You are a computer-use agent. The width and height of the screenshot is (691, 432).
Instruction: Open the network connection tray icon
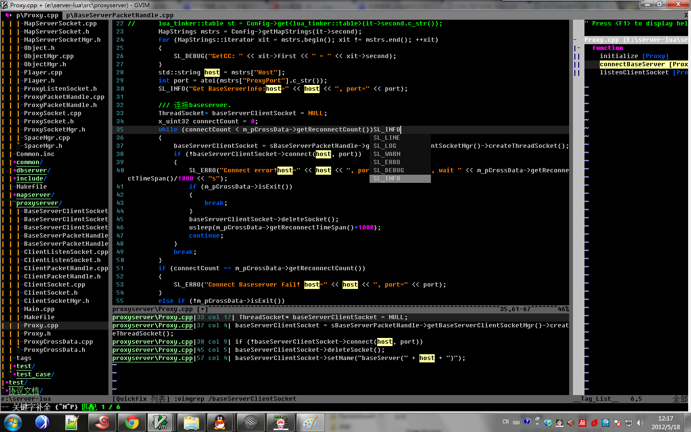629,423
